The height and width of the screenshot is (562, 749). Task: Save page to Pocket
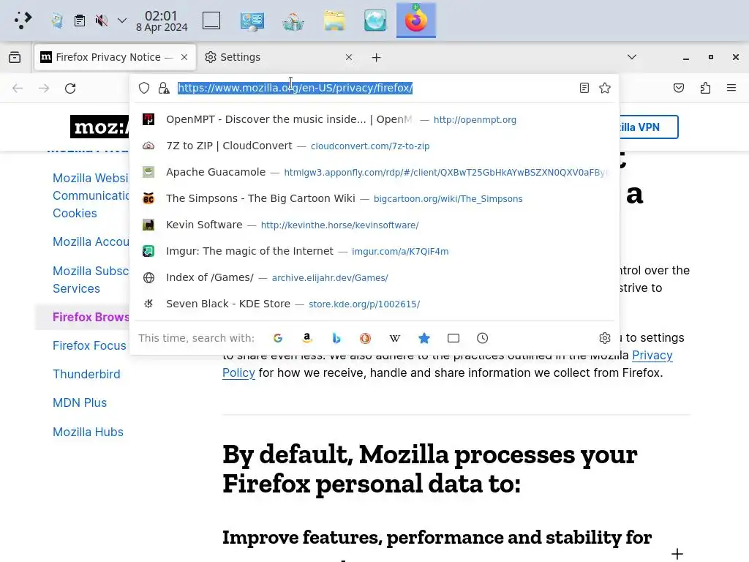[x=679, y=88]
